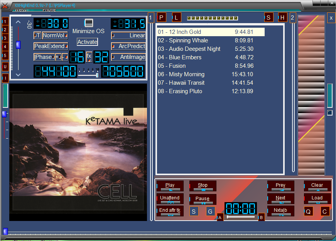Click the 2 button right of H
The image size is (336, 241).
tap(292, 18)
